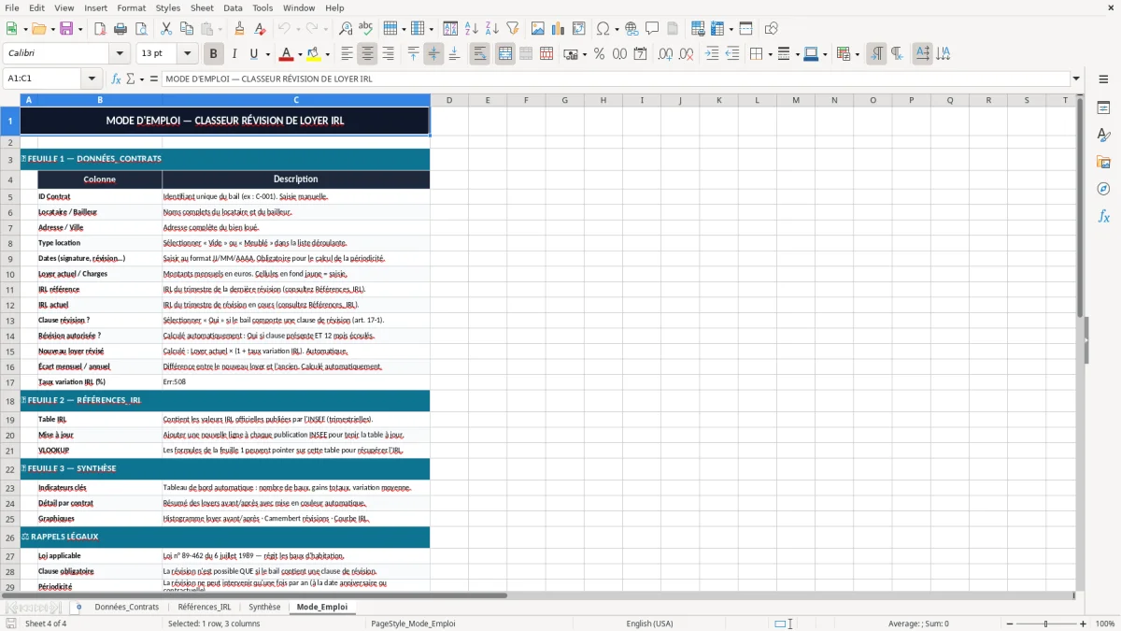This screenshot has height=631, width=1121.
Task: Open the Borders dropdown arrow
Action: (x=770, y=54)
